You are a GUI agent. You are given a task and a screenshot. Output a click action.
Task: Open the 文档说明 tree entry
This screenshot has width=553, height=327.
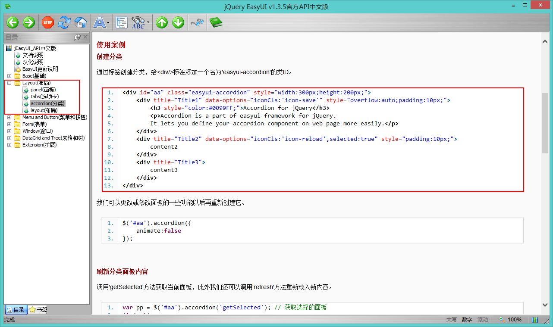click(x=33, y=55)
